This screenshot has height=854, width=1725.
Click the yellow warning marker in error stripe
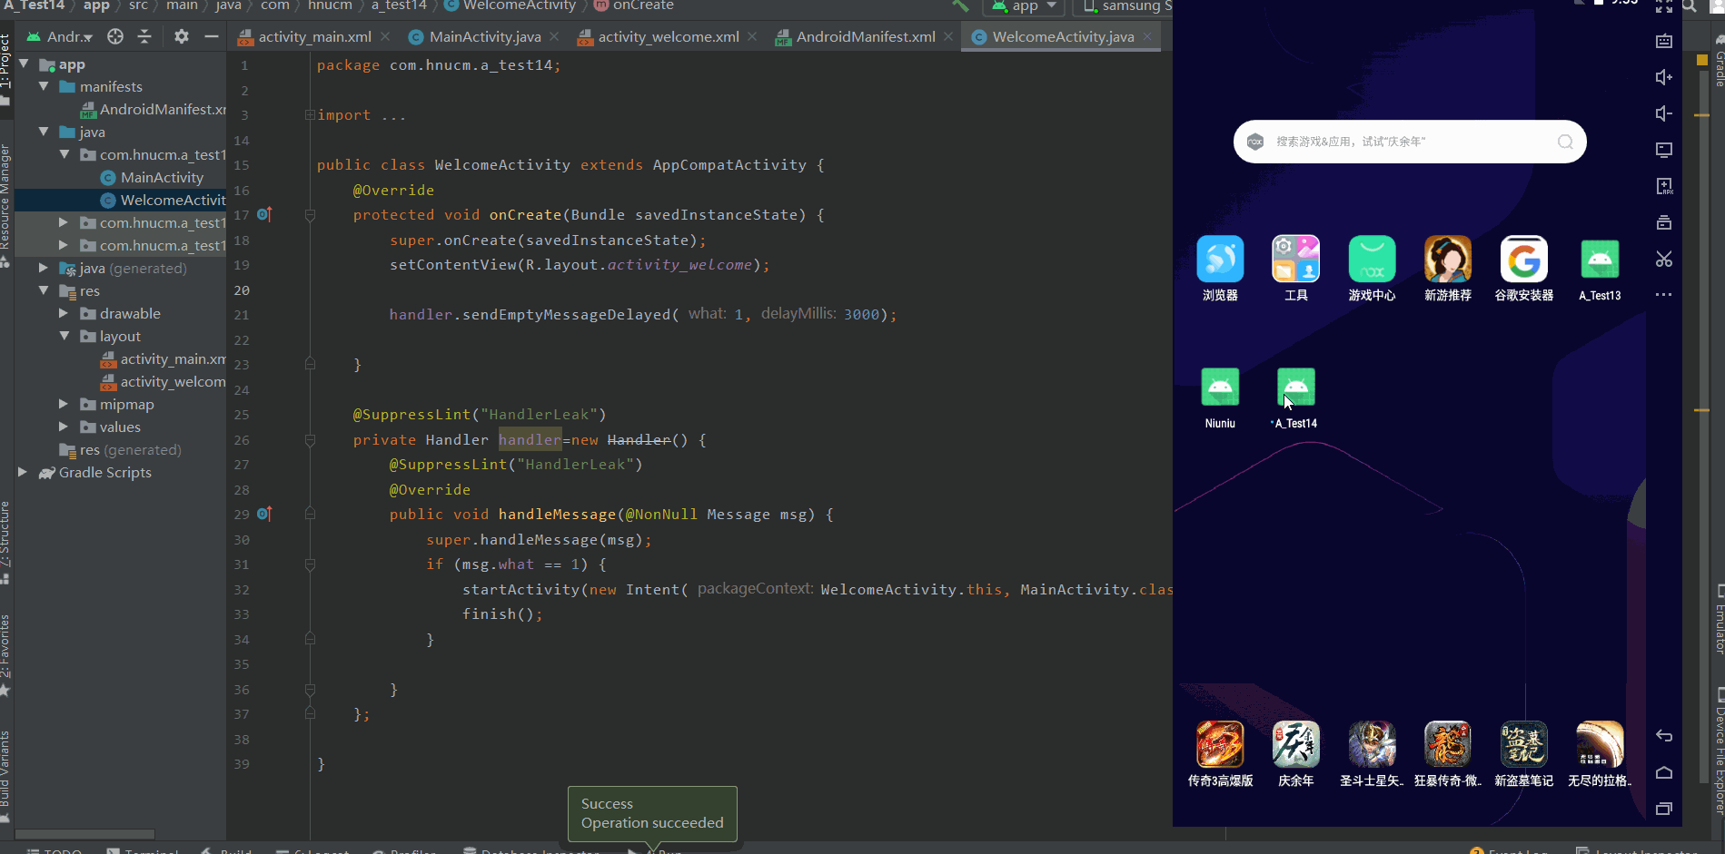1702,60
